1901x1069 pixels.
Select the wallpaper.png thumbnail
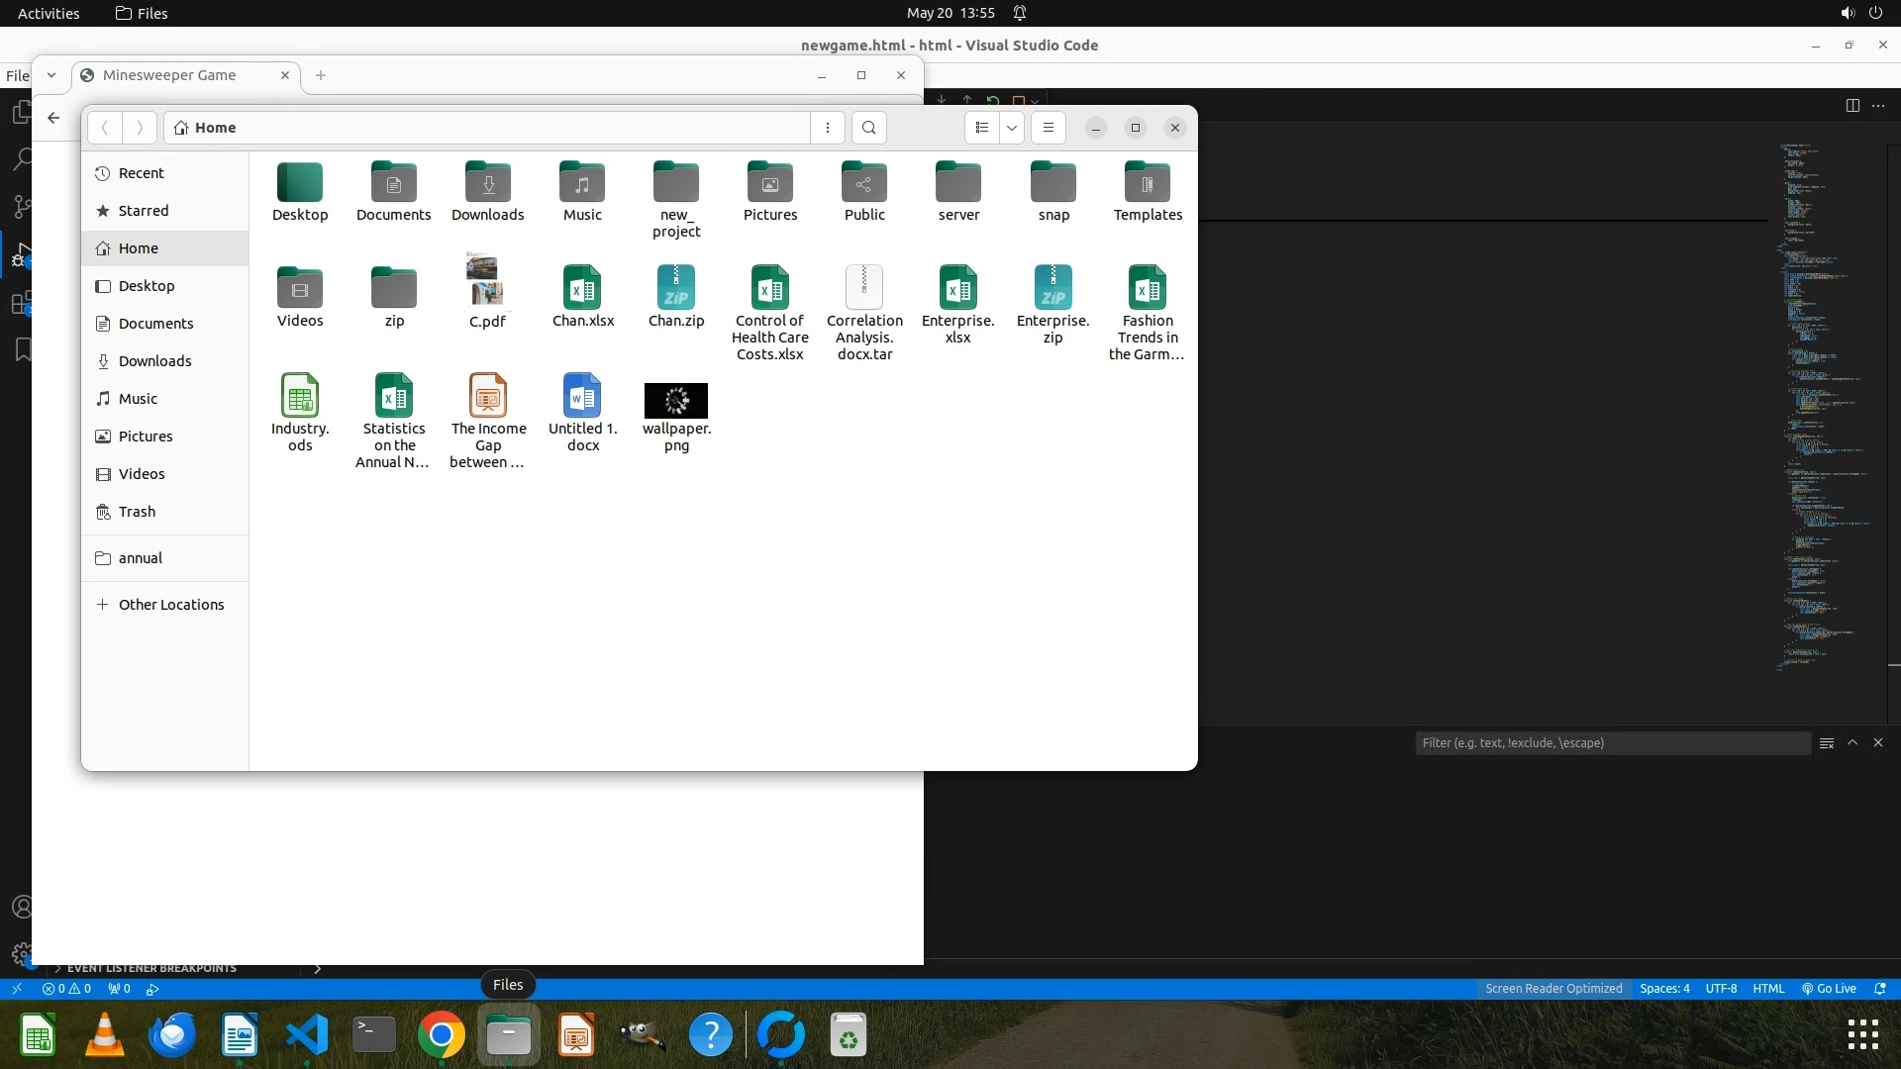pyautogui.click(x=676, y=401)
